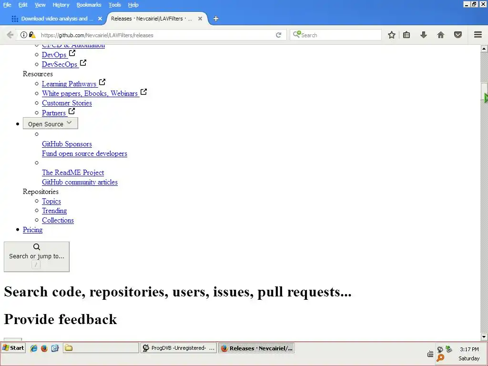488x366 pixels.
Task: Launch Firefox from quick launch bar
Action: [x=44, y=348]
